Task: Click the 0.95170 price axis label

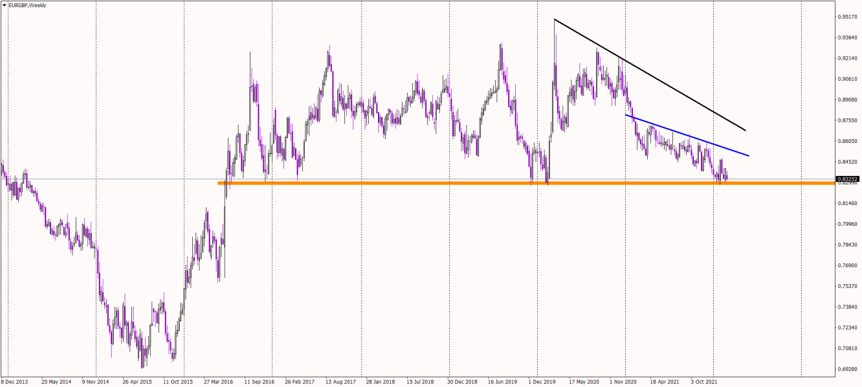Action: pos(847,17)
